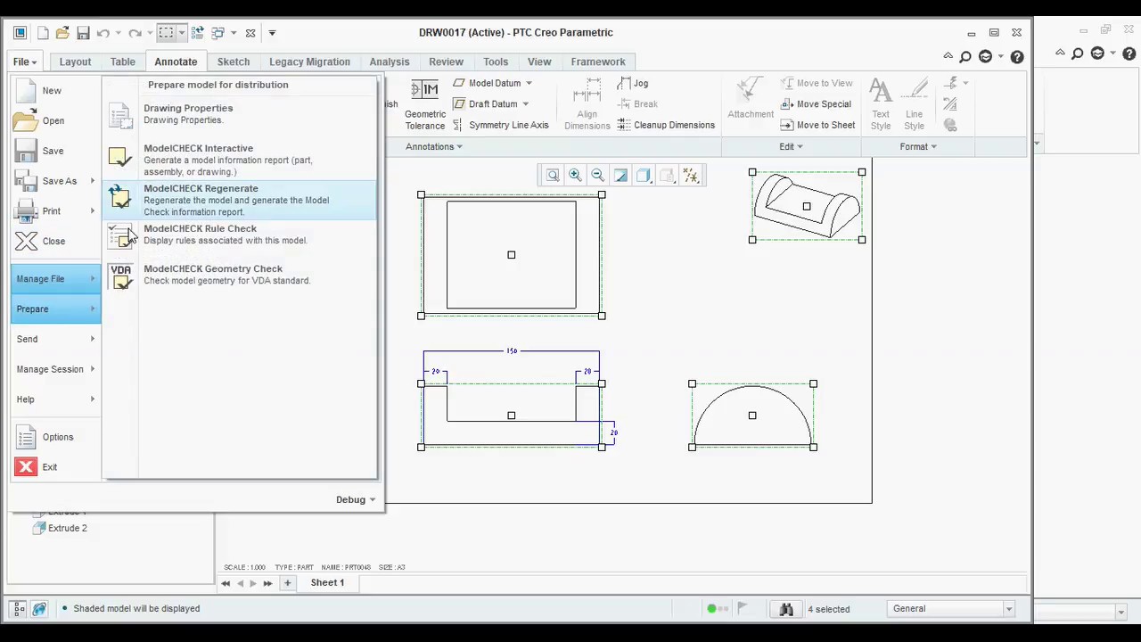Viewport: 1141px width, 642px height.
Task: Click Move to Sheet
Action: tap(817, 125)
